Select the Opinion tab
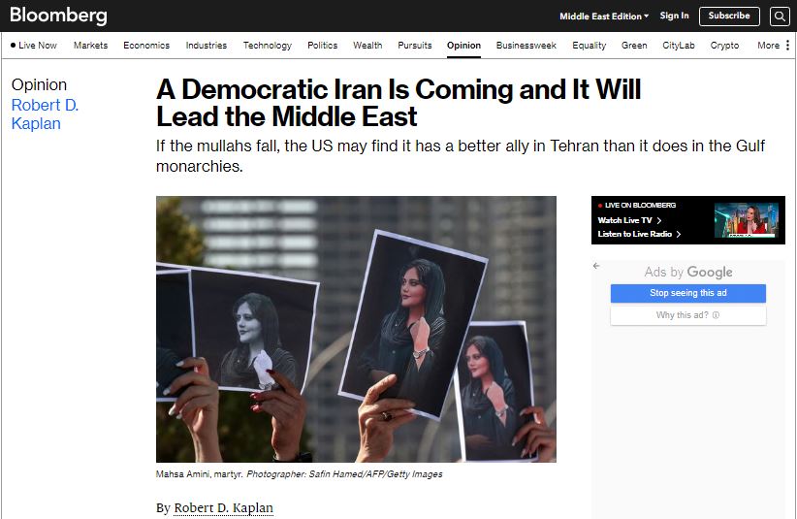The height and width of the screenshot is (519, 797). tap(463, 46)
